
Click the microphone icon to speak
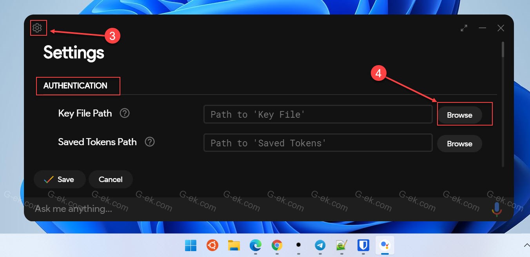click(497, 209)
